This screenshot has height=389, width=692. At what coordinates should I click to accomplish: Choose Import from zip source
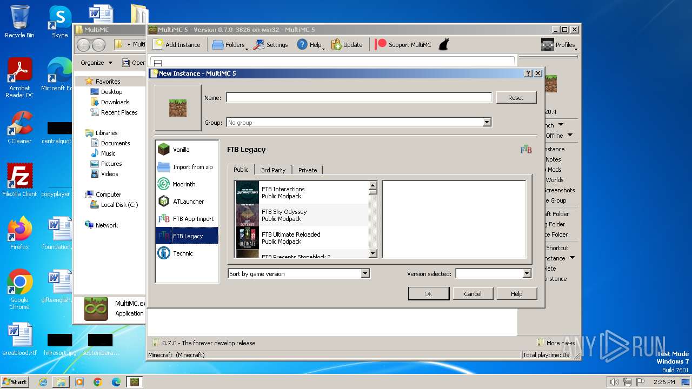point(187,167)
